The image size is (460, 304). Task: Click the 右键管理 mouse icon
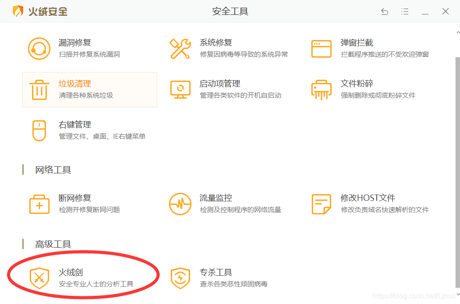(39, 131)
